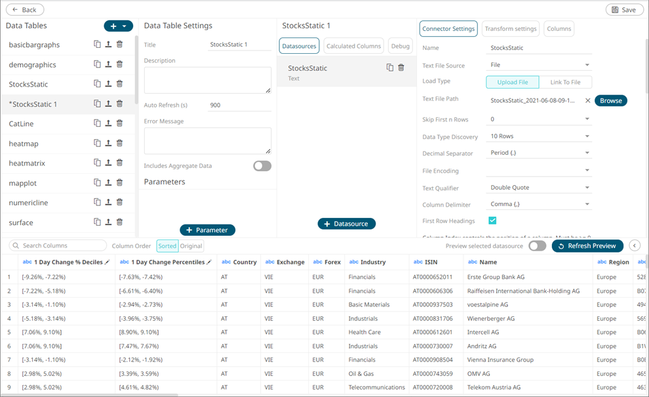Switch to the Transform settings tab
Image resolution: width=649 pixels, height=397 pixels.
pyautogui.click(x=511, y=29)
